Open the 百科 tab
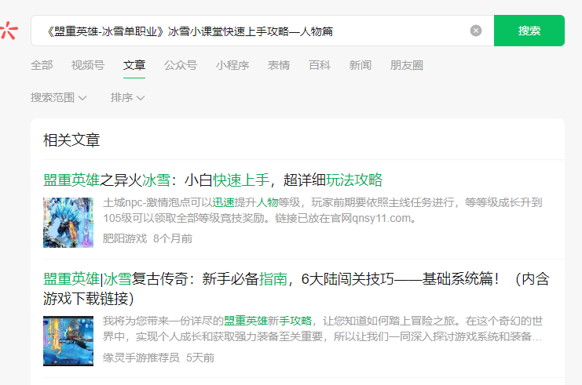Image resolution: width=582 pixels, height=385 pixels. pyautogui.click(x=320, y=66)
